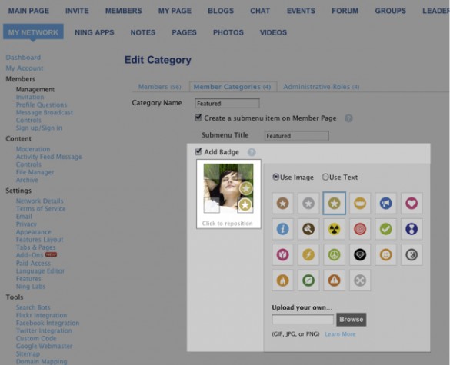Screen dimensions: 450x365
Task: Go to the INVITE menu item
Action: pos(77,11)
